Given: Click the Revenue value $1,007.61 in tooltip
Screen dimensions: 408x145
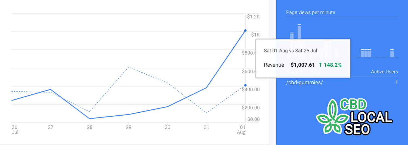Looking at the screenshot, I should (x=302, y=65).
